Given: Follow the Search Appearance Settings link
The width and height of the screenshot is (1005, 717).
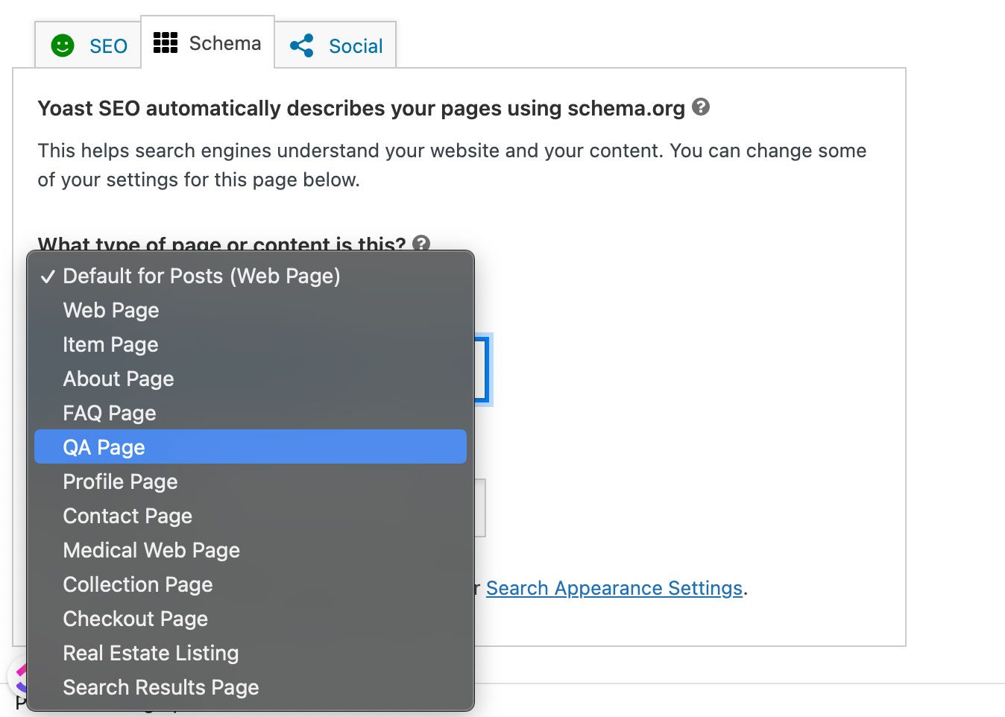Looking at the screenshot, I should [x=614, y=588].
